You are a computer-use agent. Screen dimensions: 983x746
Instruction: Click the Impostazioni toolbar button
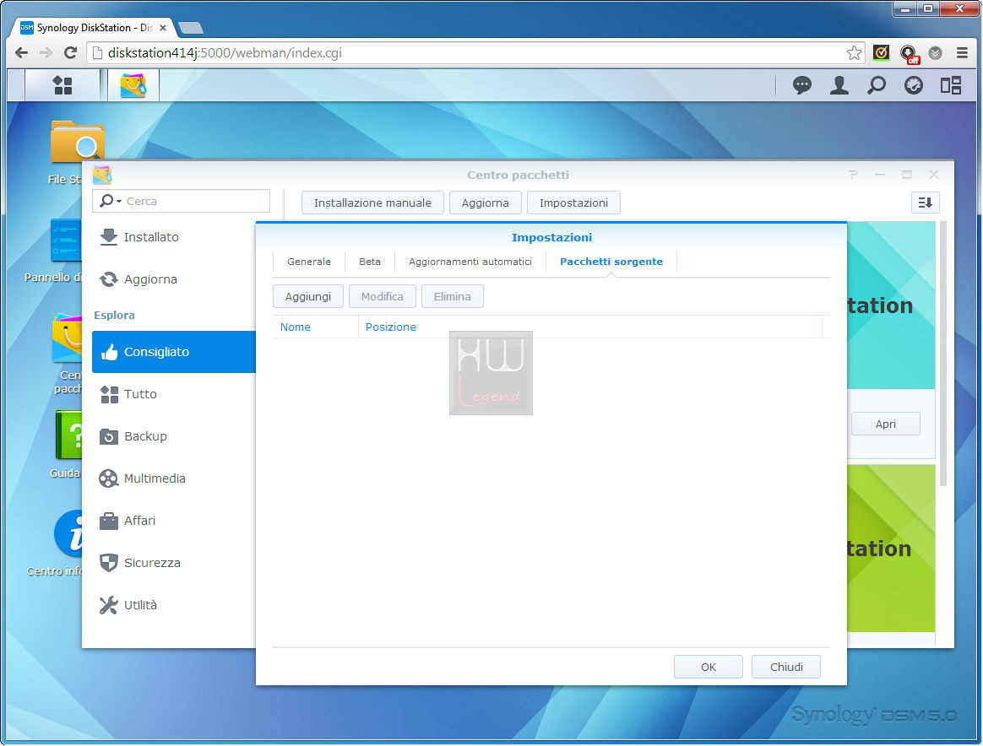pyautogui.click(x=573, y=203)
